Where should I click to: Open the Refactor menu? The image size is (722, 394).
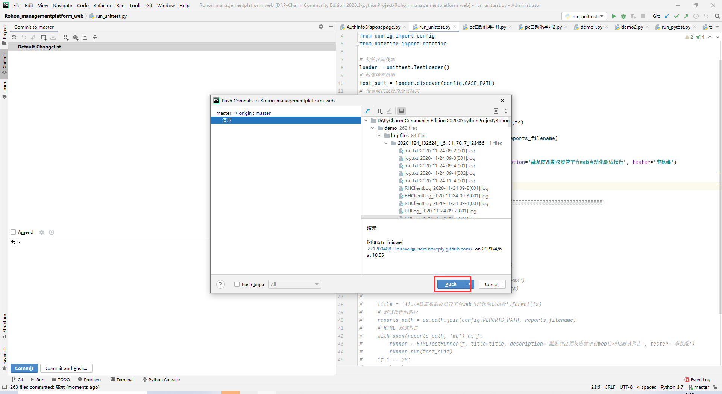(102, 5)
